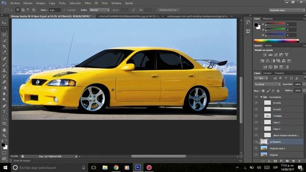The height and width of the screenshot is (172, 306).
Task: Open the layer blending mode dropdown
Action: tap(267, 85)
